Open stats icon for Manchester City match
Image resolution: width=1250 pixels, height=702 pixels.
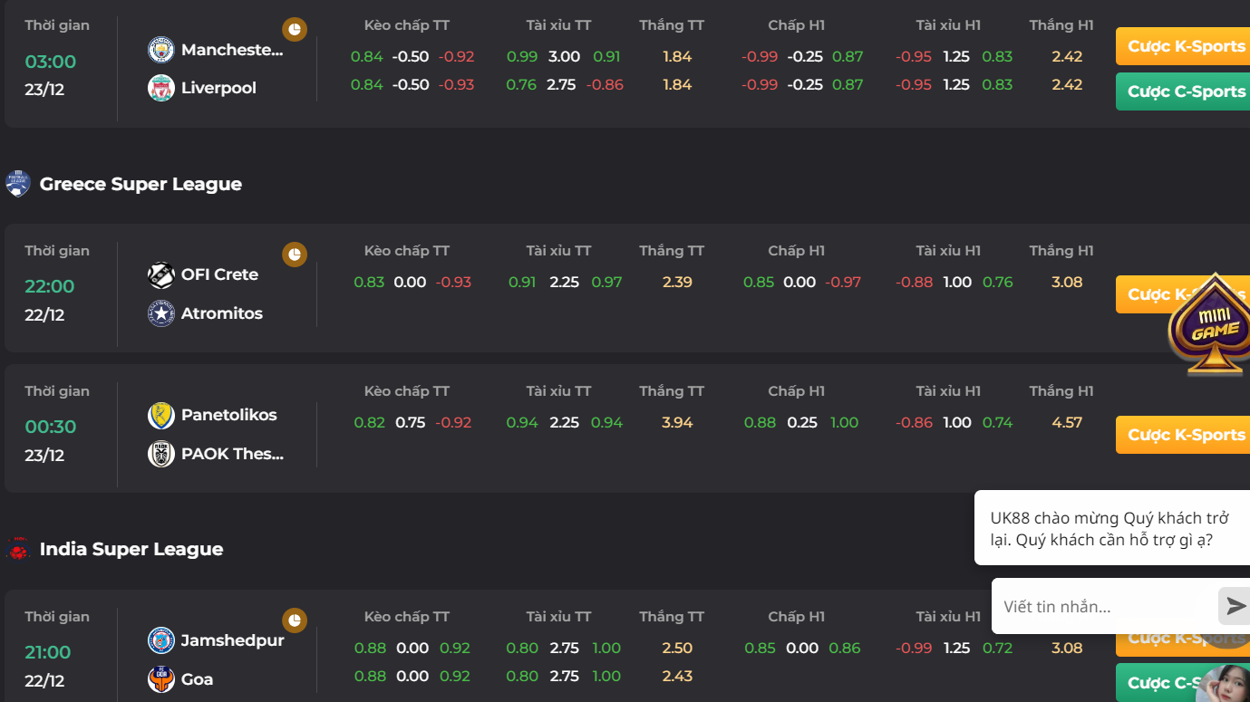point(295,30)
